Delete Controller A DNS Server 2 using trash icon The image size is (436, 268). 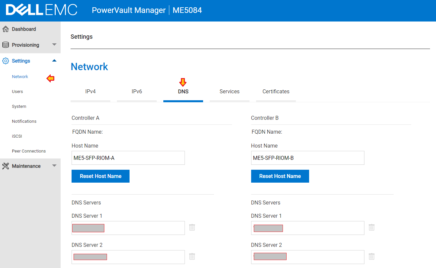click(192, 256)
